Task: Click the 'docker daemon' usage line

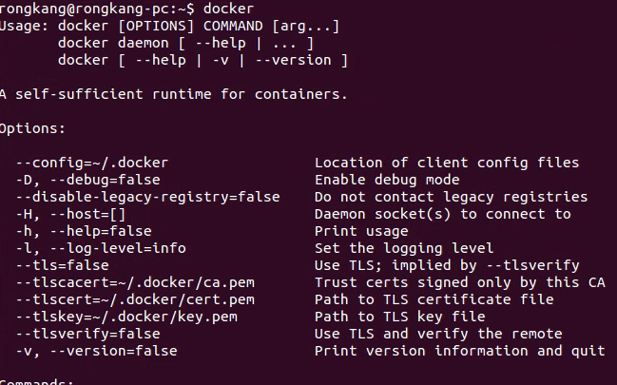Action: click(x=185, y=43)
